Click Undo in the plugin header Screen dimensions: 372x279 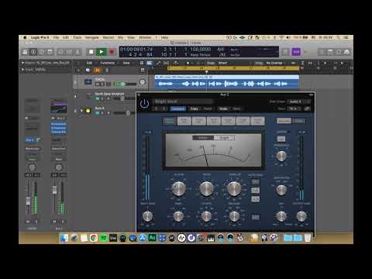pos(223,108)
